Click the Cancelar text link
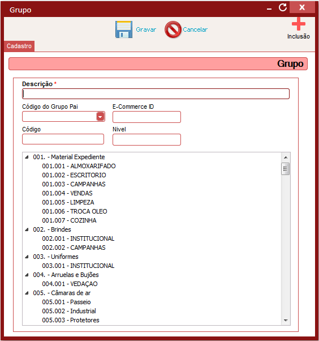This screenshot has height=341, width=319. pos(195,29)
